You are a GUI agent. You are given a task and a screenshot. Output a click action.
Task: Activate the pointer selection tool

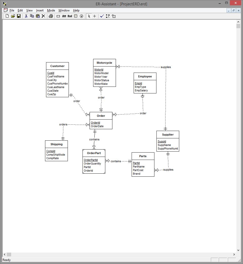click(x=89, y=16)
